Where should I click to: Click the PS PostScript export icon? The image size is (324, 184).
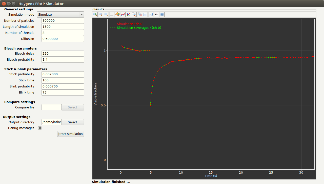pos(156,14)
